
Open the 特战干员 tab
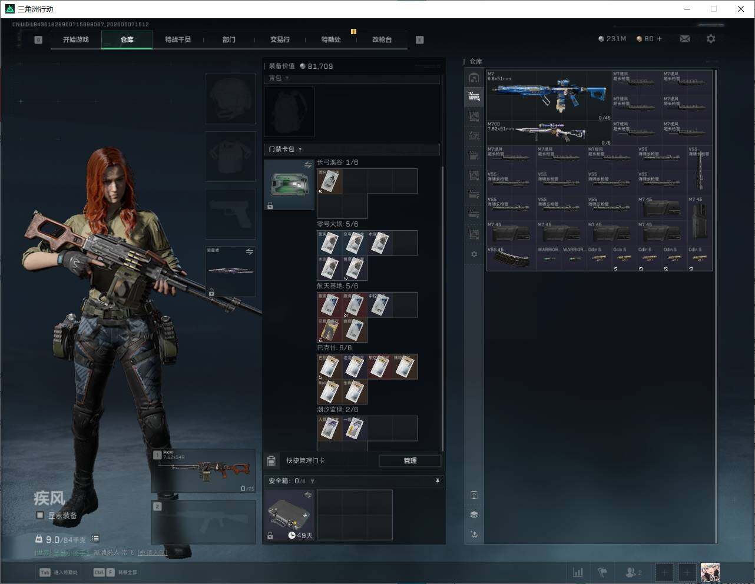[x=178, y=39]
